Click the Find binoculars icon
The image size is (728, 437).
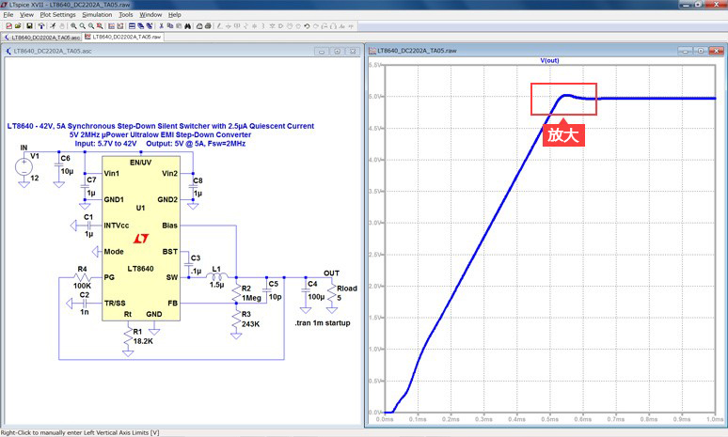click(x=187, y=25)
